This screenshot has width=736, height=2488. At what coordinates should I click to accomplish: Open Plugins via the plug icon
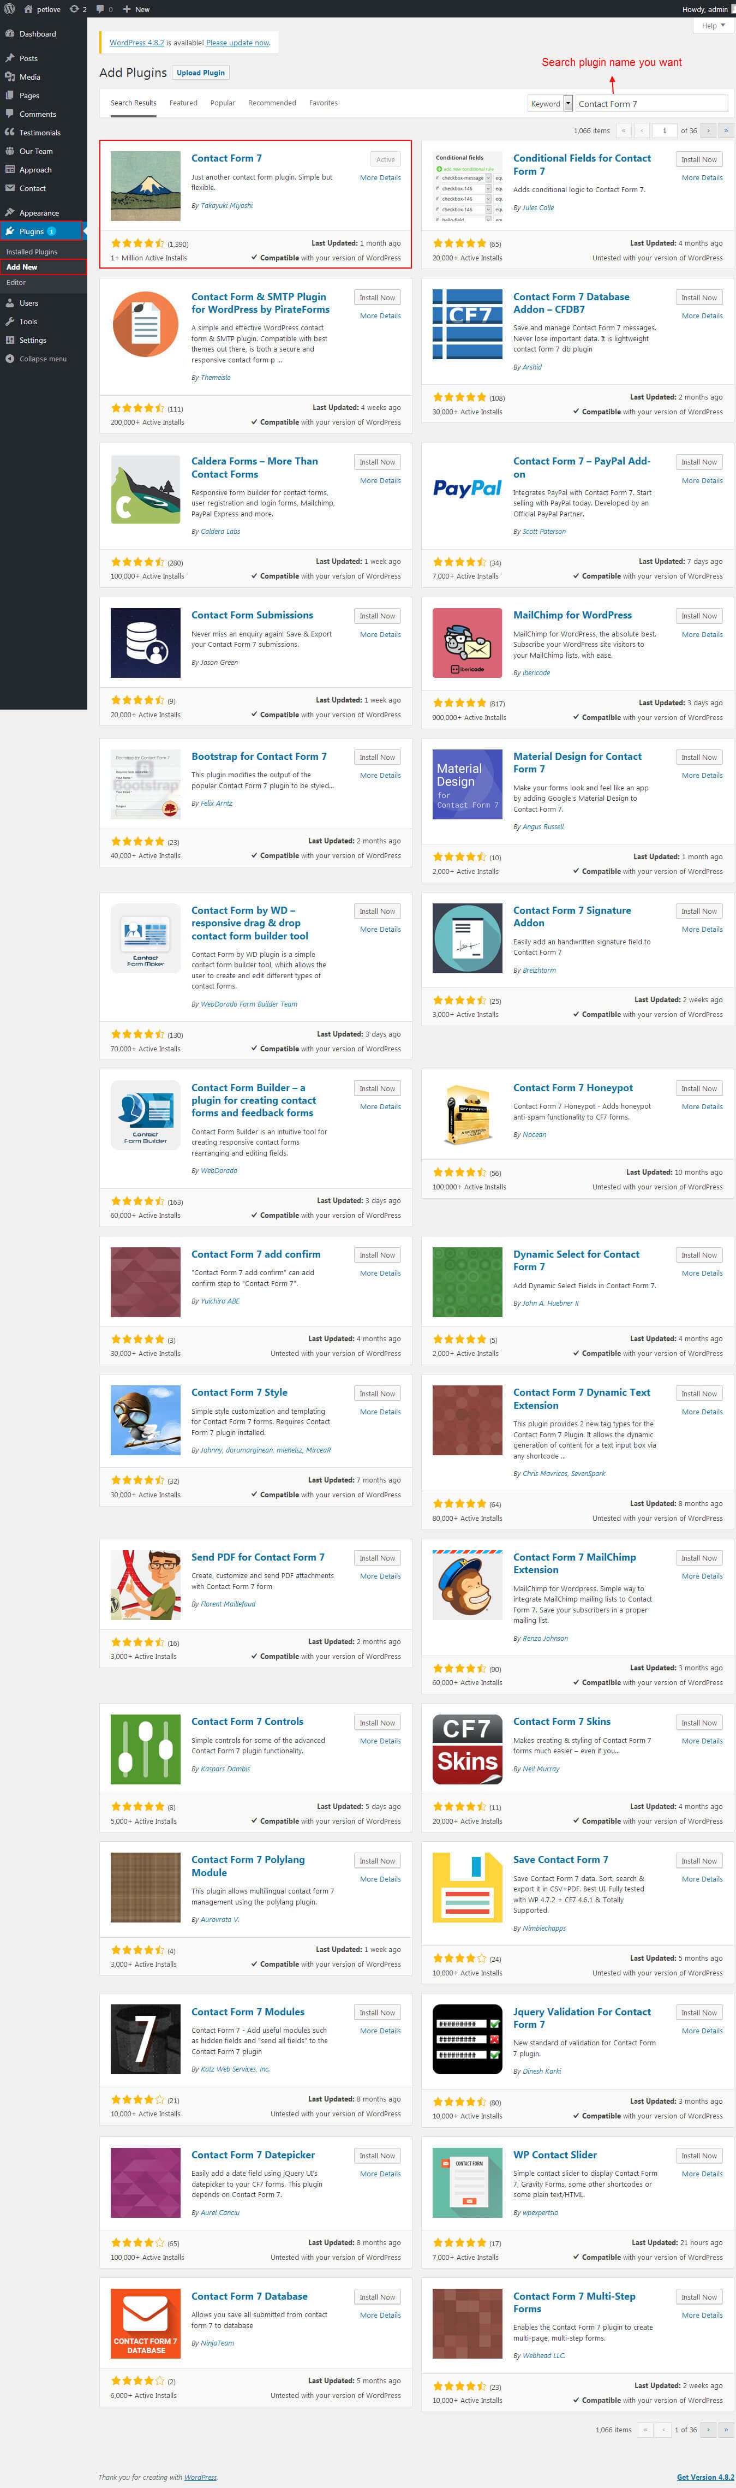(10, 231)
